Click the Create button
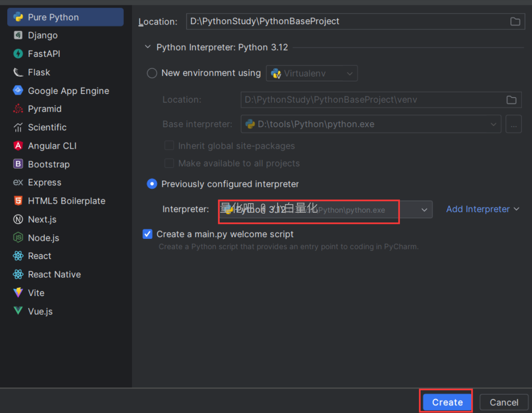This screenshot has width=532, height=413. coord(447,402)
